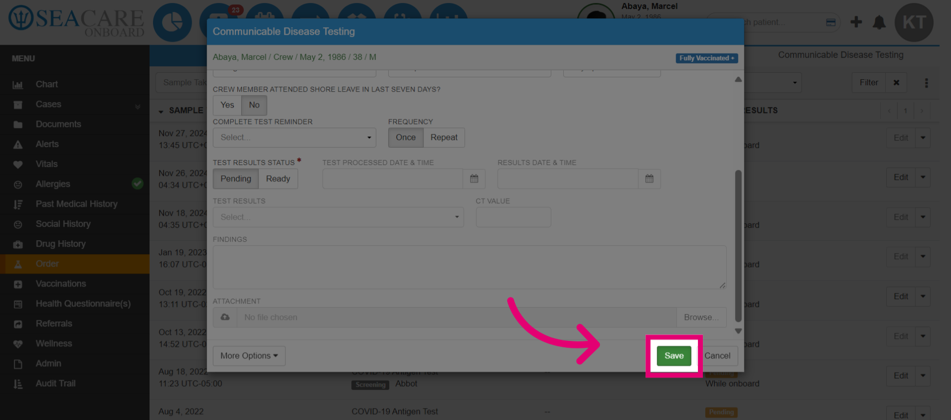Clear filter with the X button

click(896, 82)
